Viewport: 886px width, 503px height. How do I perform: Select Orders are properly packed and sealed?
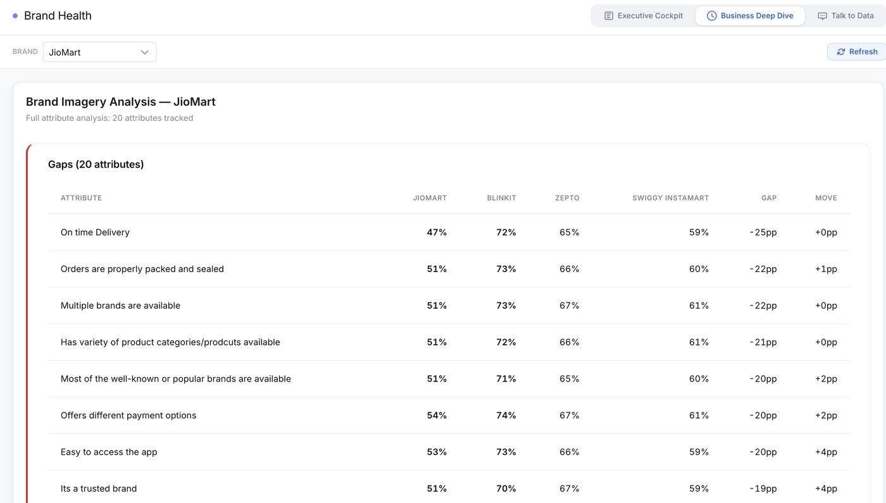[x=142, y=269]
